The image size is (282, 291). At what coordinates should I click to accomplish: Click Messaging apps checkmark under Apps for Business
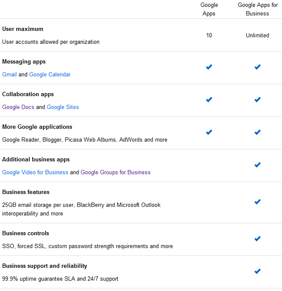(x=258, y=67)
